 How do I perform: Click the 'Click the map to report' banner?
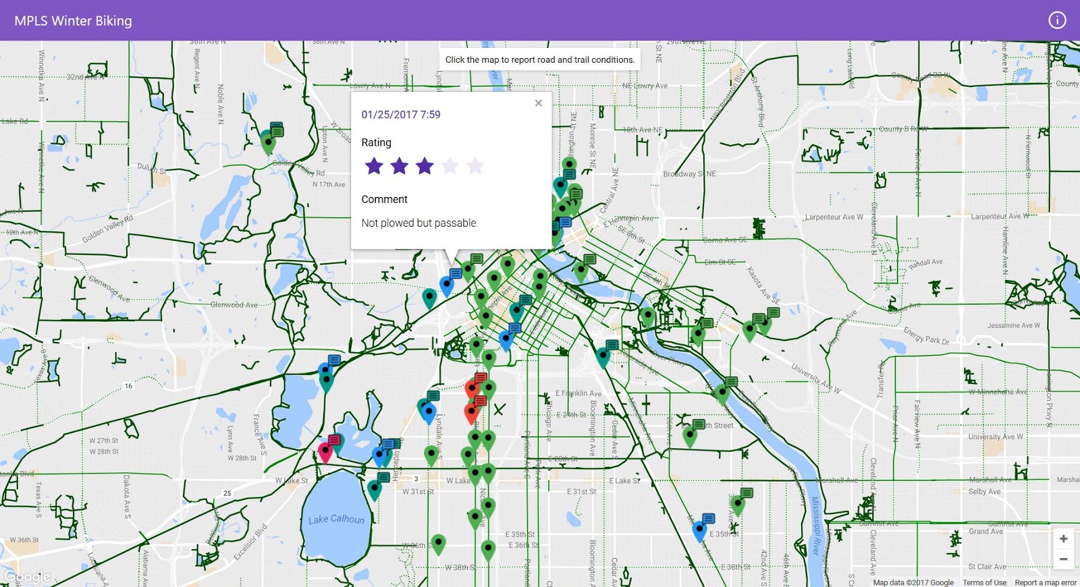point(540,59)
